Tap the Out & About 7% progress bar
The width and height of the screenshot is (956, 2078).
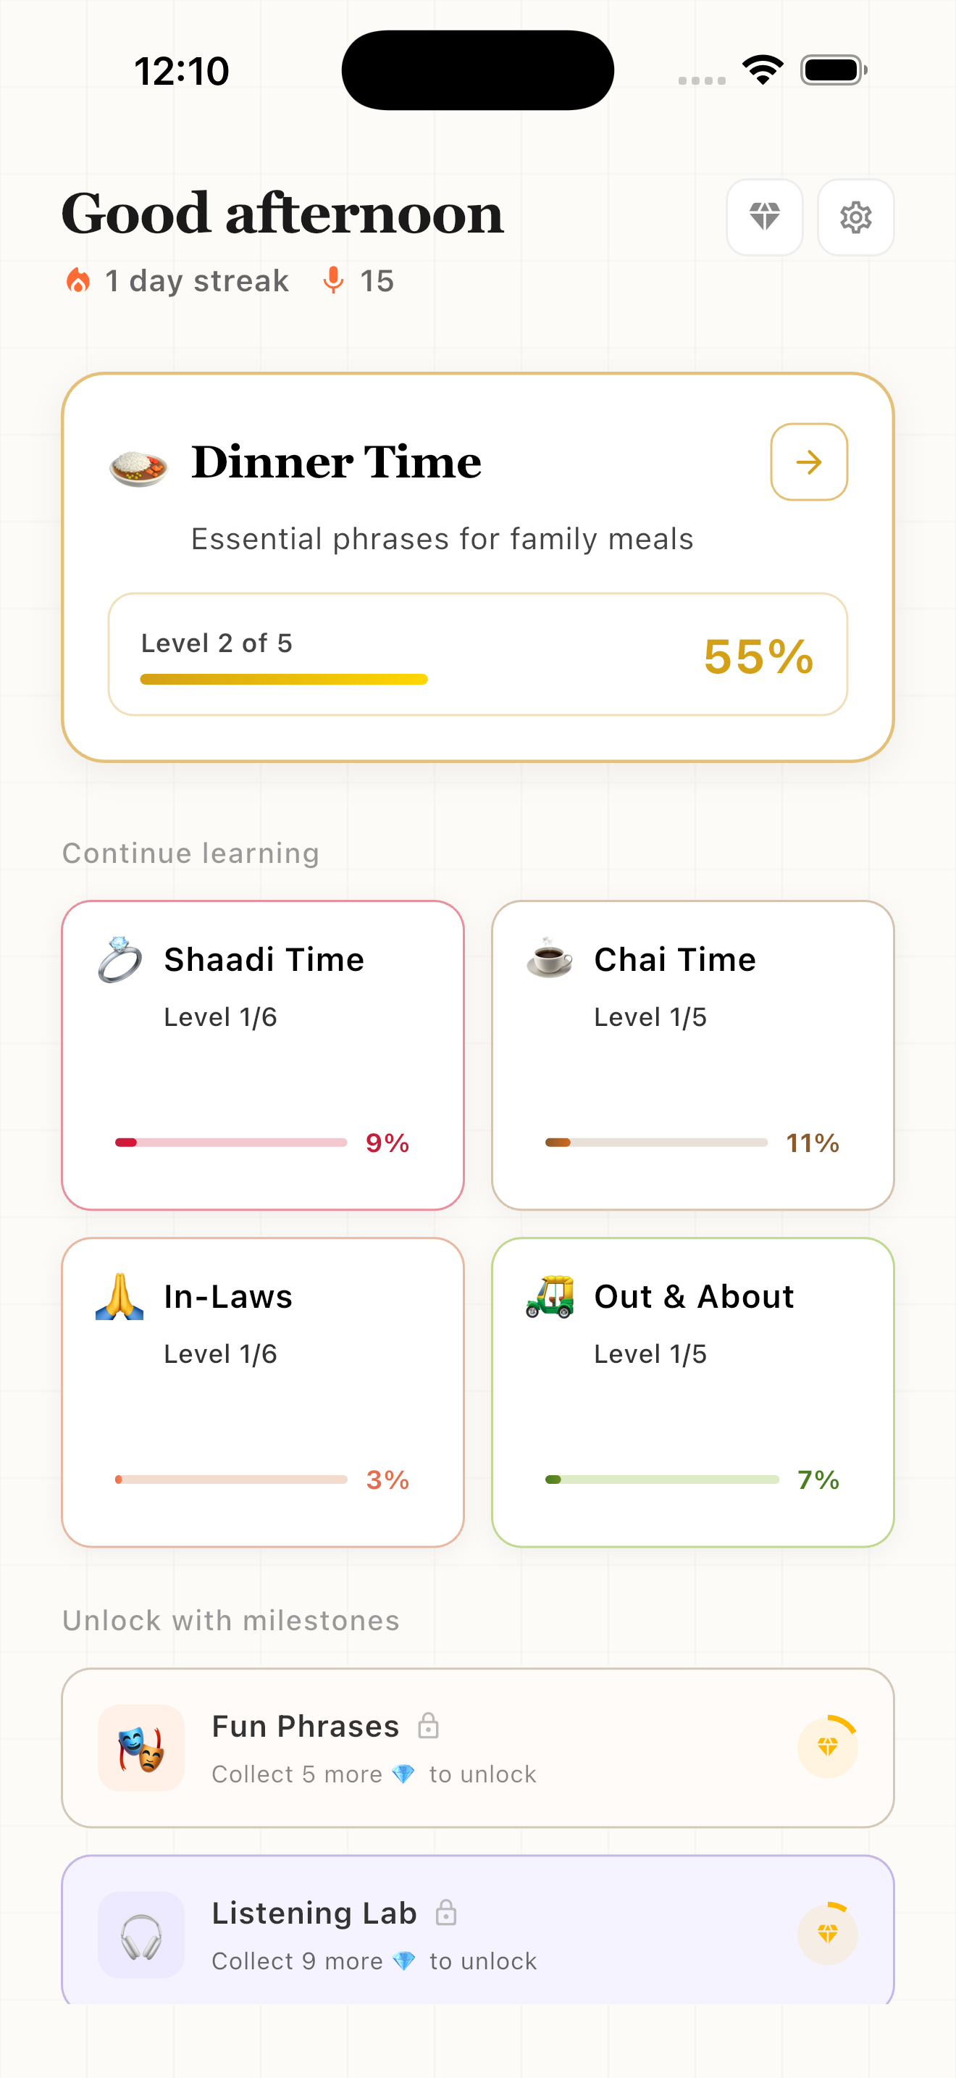tap(662, 1480)
